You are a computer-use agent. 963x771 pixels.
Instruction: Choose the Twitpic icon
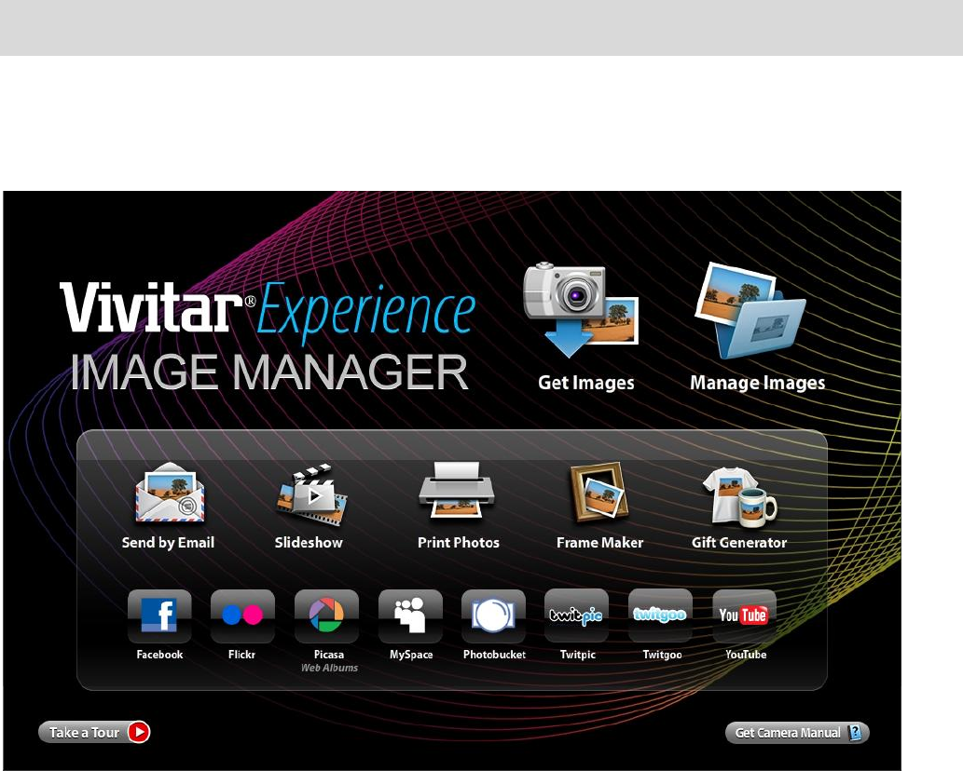[x=576, y=615]
